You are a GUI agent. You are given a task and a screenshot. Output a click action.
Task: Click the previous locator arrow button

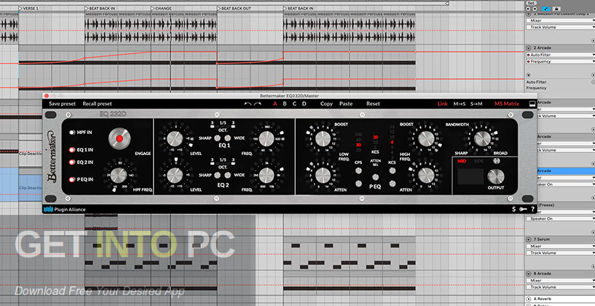(x=529, y=9)
